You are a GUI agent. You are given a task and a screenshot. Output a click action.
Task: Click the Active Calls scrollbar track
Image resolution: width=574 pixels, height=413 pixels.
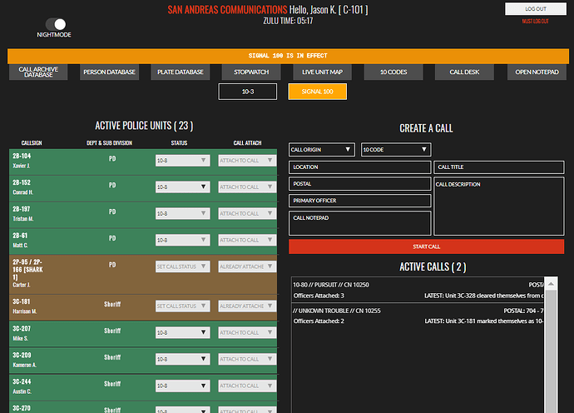click(x=551, y=352)
